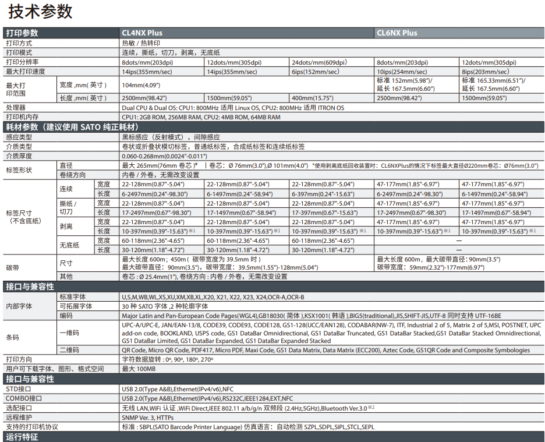545x442 pixels.
Task: Select the CL6NX Plus column header
Action: (x=397, y=33)
